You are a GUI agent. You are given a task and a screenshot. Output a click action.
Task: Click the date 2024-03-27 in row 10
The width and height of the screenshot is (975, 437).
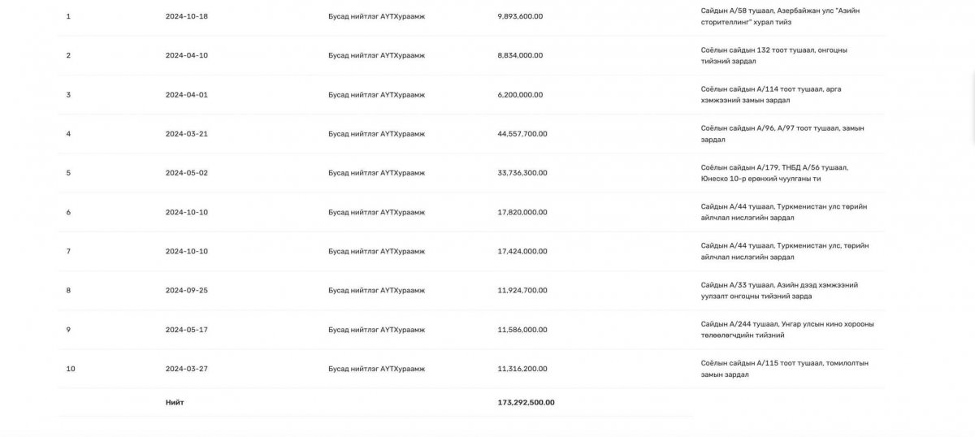[186, 369]
